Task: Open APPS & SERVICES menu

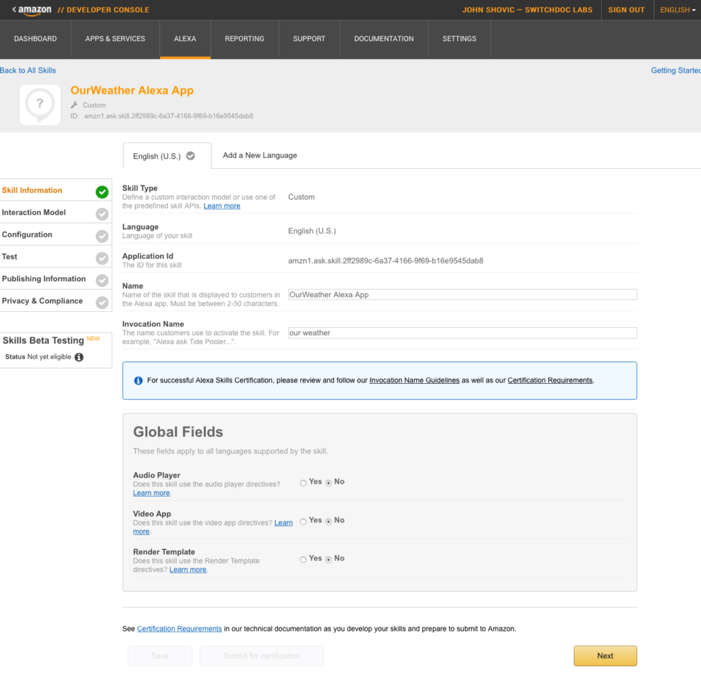Action: pyautogui.click(x=115, y=39)
